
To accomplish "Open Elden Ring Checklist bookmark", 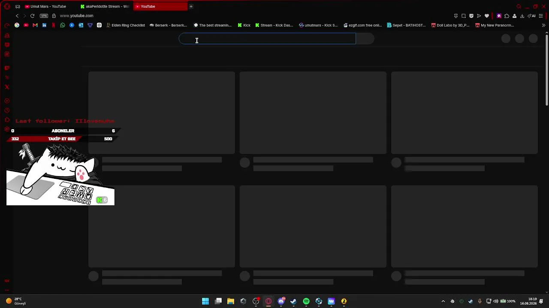I will pos(125,25).
